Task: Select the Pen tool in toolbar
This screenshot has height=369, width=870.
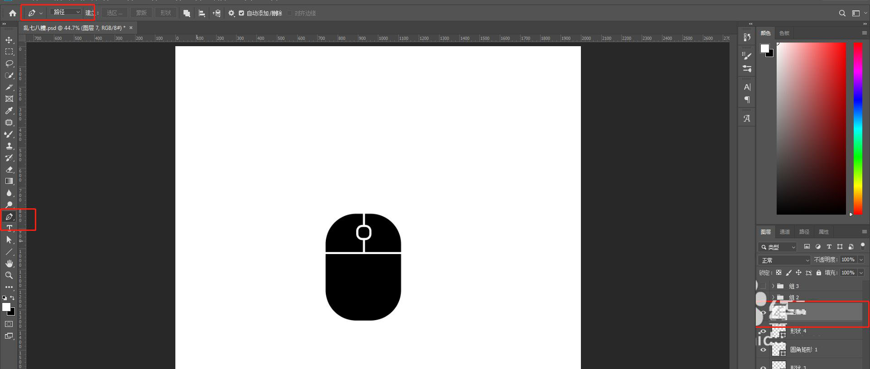Action: pos(9,216)
